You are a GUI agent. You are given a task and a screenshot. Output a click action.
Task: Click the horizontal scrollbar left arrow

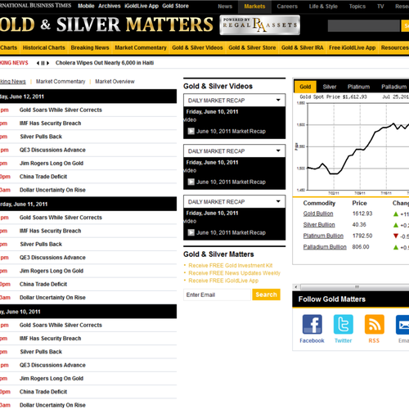(296, 287)
